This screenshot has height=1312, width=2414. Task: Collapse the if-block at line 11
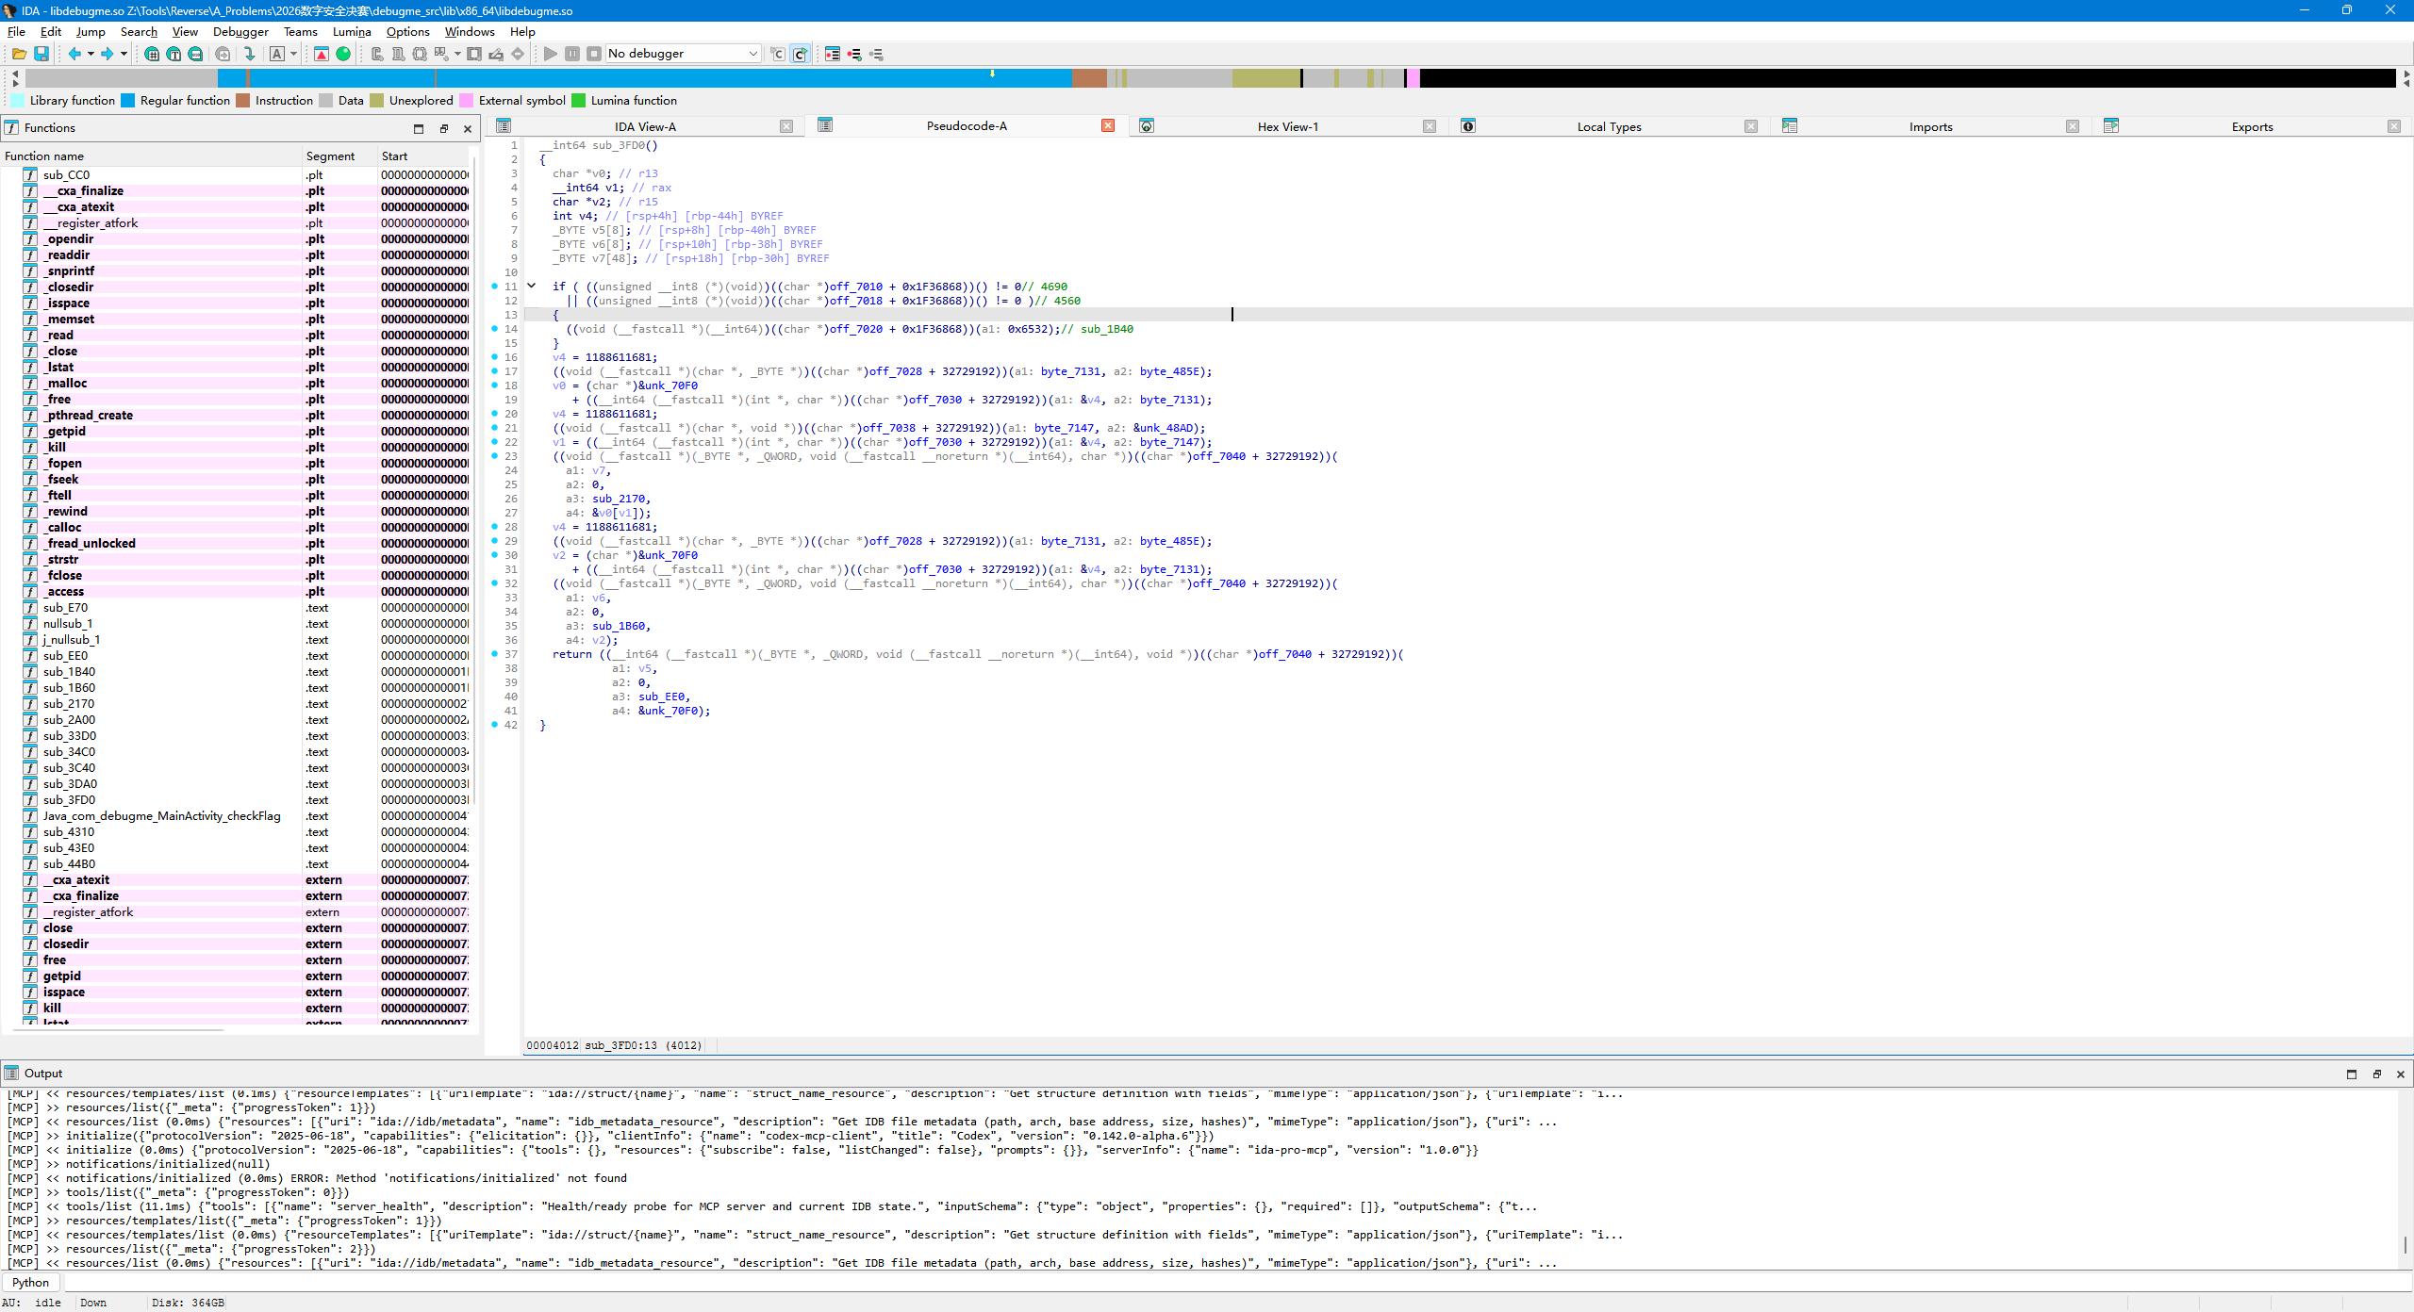[x=532, y=286]
